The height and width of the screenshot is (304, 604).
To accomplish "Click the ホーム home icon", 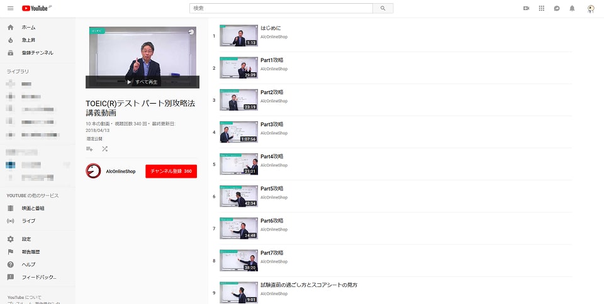I will pyautogui.click(x=11, y=27).
